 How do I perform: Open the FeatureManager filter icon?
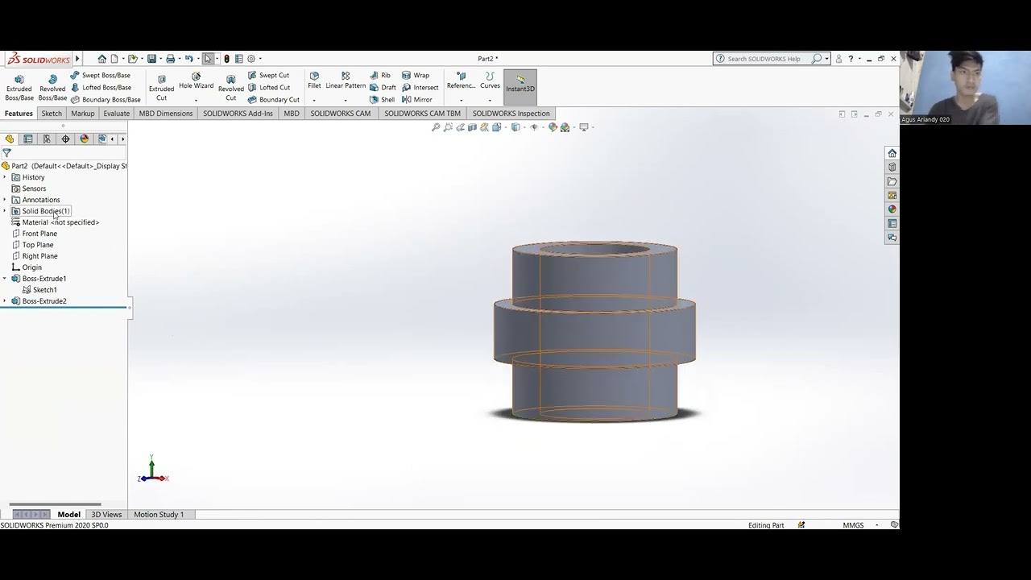coord(6,153)
